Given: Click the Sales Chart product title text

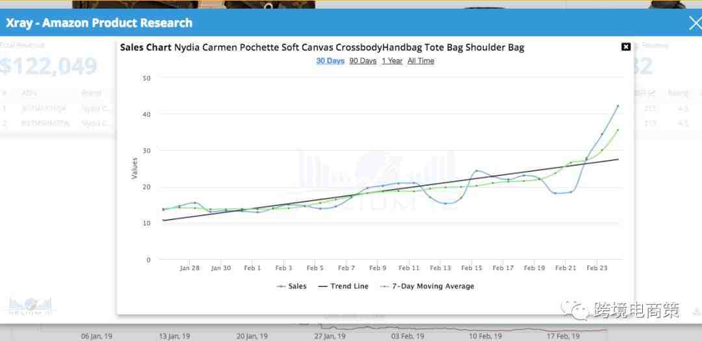Looking at the screenshot, I should [x=322, y=47].
